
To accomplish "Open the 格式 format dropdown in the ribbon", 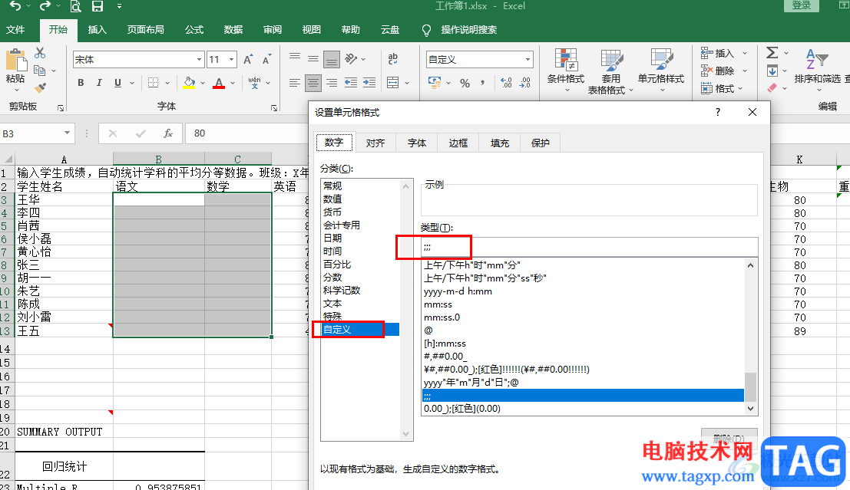I will pos(722,88).
